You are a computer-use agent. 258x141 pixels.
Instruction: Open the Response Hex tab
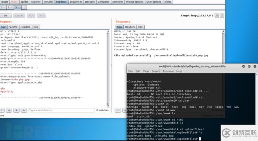click(140, 27)
